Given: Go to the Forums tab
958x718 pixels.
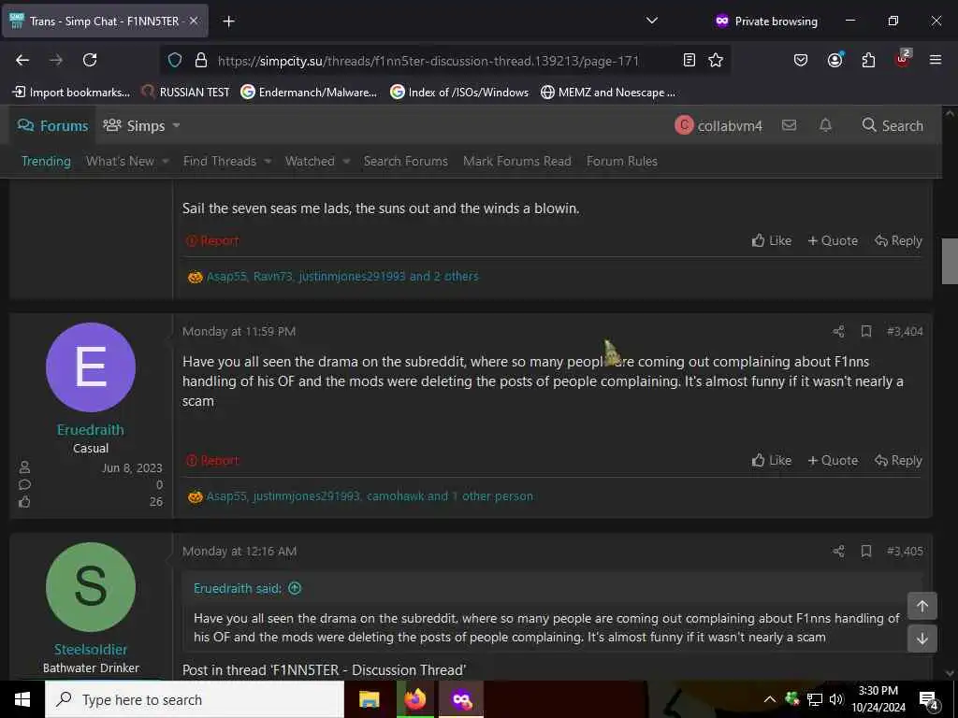Looking at the screenshot, I should tap(52, 126).
